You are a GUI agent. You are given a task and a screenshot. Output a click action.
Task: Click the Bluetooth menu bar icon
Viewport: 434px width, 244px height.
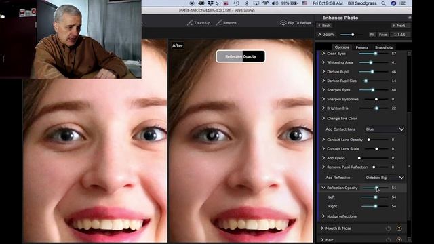click(247, 3)
